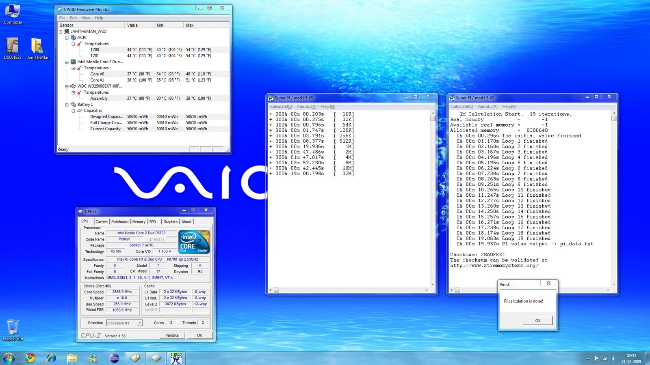This screenshot has height=365, width=650.
Task: Click the Sensor column header
Action: tap(91, 25)
